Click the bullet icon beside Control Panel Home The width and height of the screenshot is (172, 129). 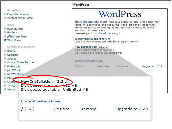pyautogui.click(x=5, y=18)
